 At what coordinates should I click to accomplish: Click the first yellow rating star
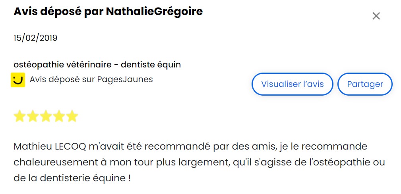click(19, 116)
